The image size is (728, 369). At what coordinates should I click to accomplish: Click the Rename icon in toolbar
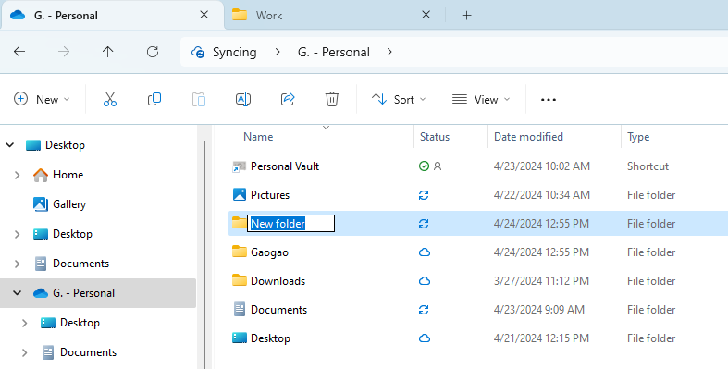pos(243,99)
